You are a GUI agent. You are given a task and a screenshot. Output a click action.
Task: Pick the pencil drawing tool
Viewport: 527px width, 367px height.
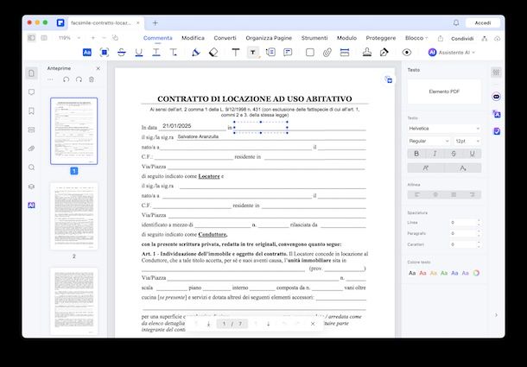tap(196, 52)
